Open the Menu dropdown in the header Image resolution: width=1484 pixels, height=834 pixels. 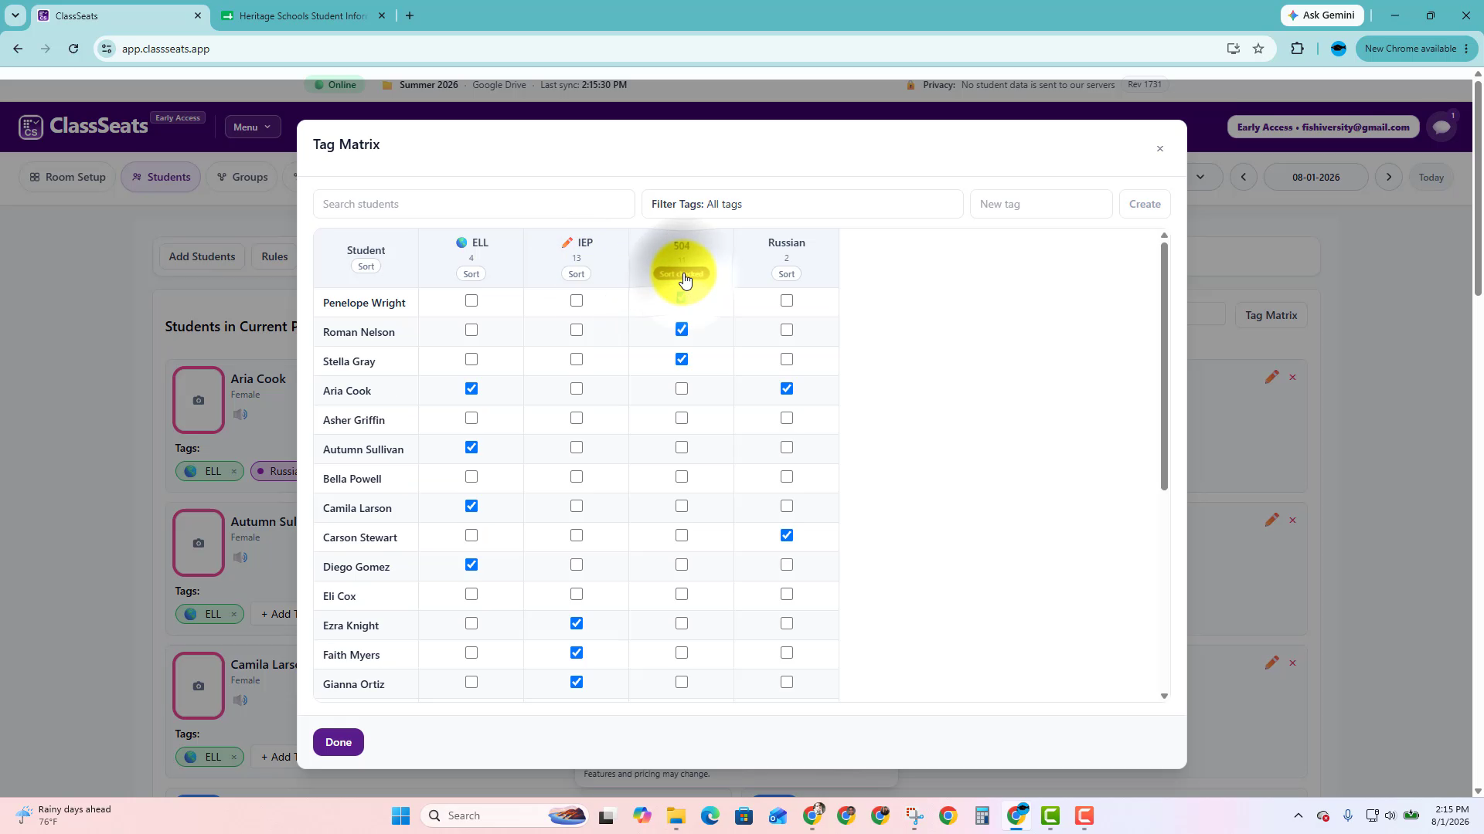253,127
